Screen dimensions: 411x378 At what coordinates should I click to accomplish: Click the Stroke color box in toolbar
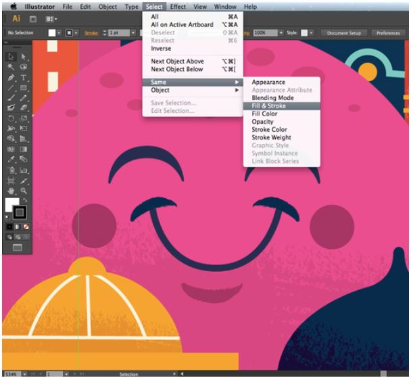tap(20, 212)
